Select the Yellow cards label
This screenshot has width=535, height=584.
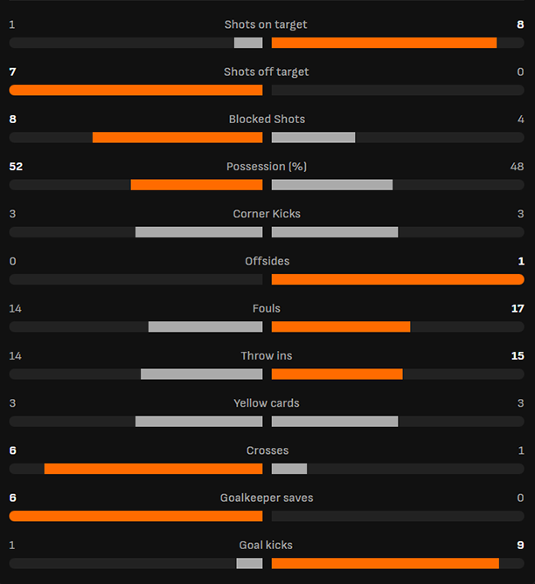267,403
